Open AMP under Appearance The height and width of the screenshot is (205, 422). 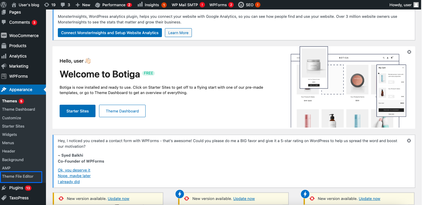click(6, 168)
